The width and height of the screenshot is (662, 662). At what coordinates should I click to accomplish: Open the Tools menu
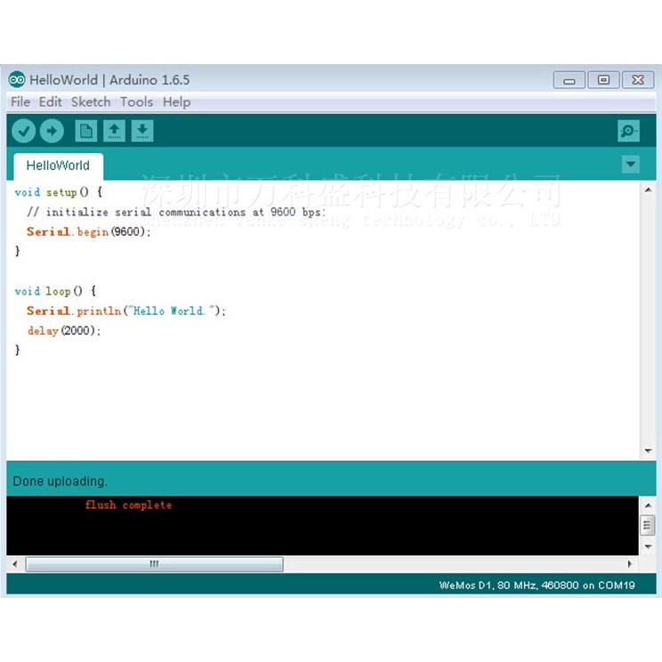(x=136, y=101)
